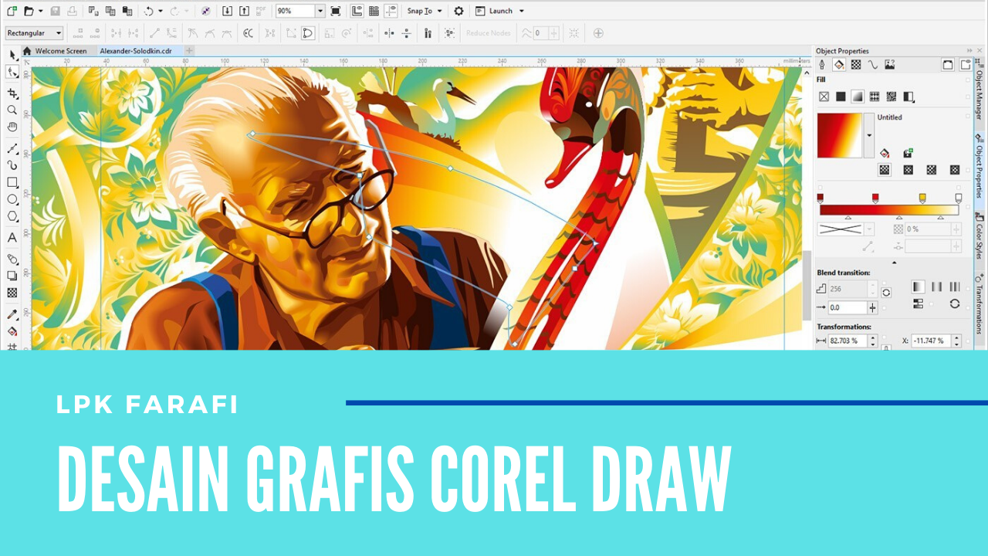The height and width of the screenshot is (556, 988).
Task: Activate the Text tool
Action: tap(12, 238)
